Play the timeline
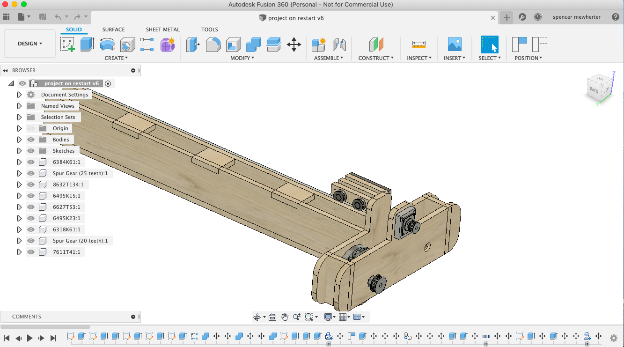The width and height of the screenshot is (624, 347). tap(30, 338)
